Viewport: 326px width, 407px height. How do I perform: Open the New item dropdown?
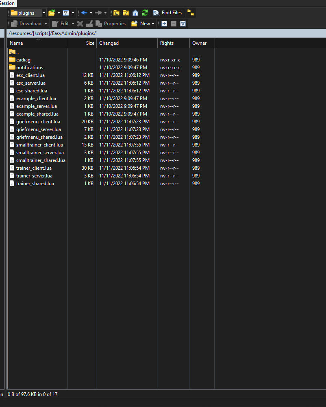pos(152,24)
